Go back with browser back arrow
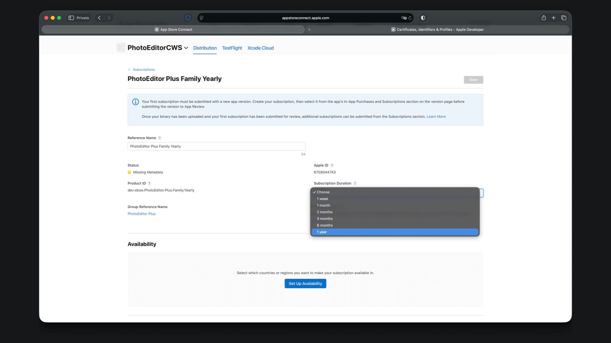Image resolution: width=611 pixels, height=343 pixels. (99, 18)
